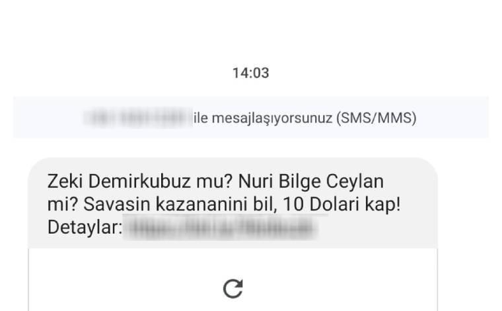Click the '10 Dolari kap!' phrase
The image size is (502, 311).
click(x=342, y=204)
